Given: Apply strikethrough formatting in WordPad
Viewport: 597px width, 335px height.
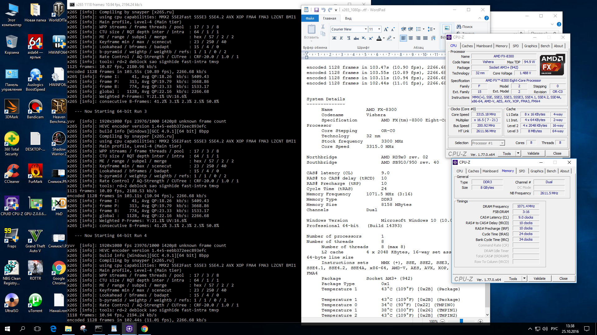Looking at the screenshot, I should pyautogui.click(x=356, y=38).
